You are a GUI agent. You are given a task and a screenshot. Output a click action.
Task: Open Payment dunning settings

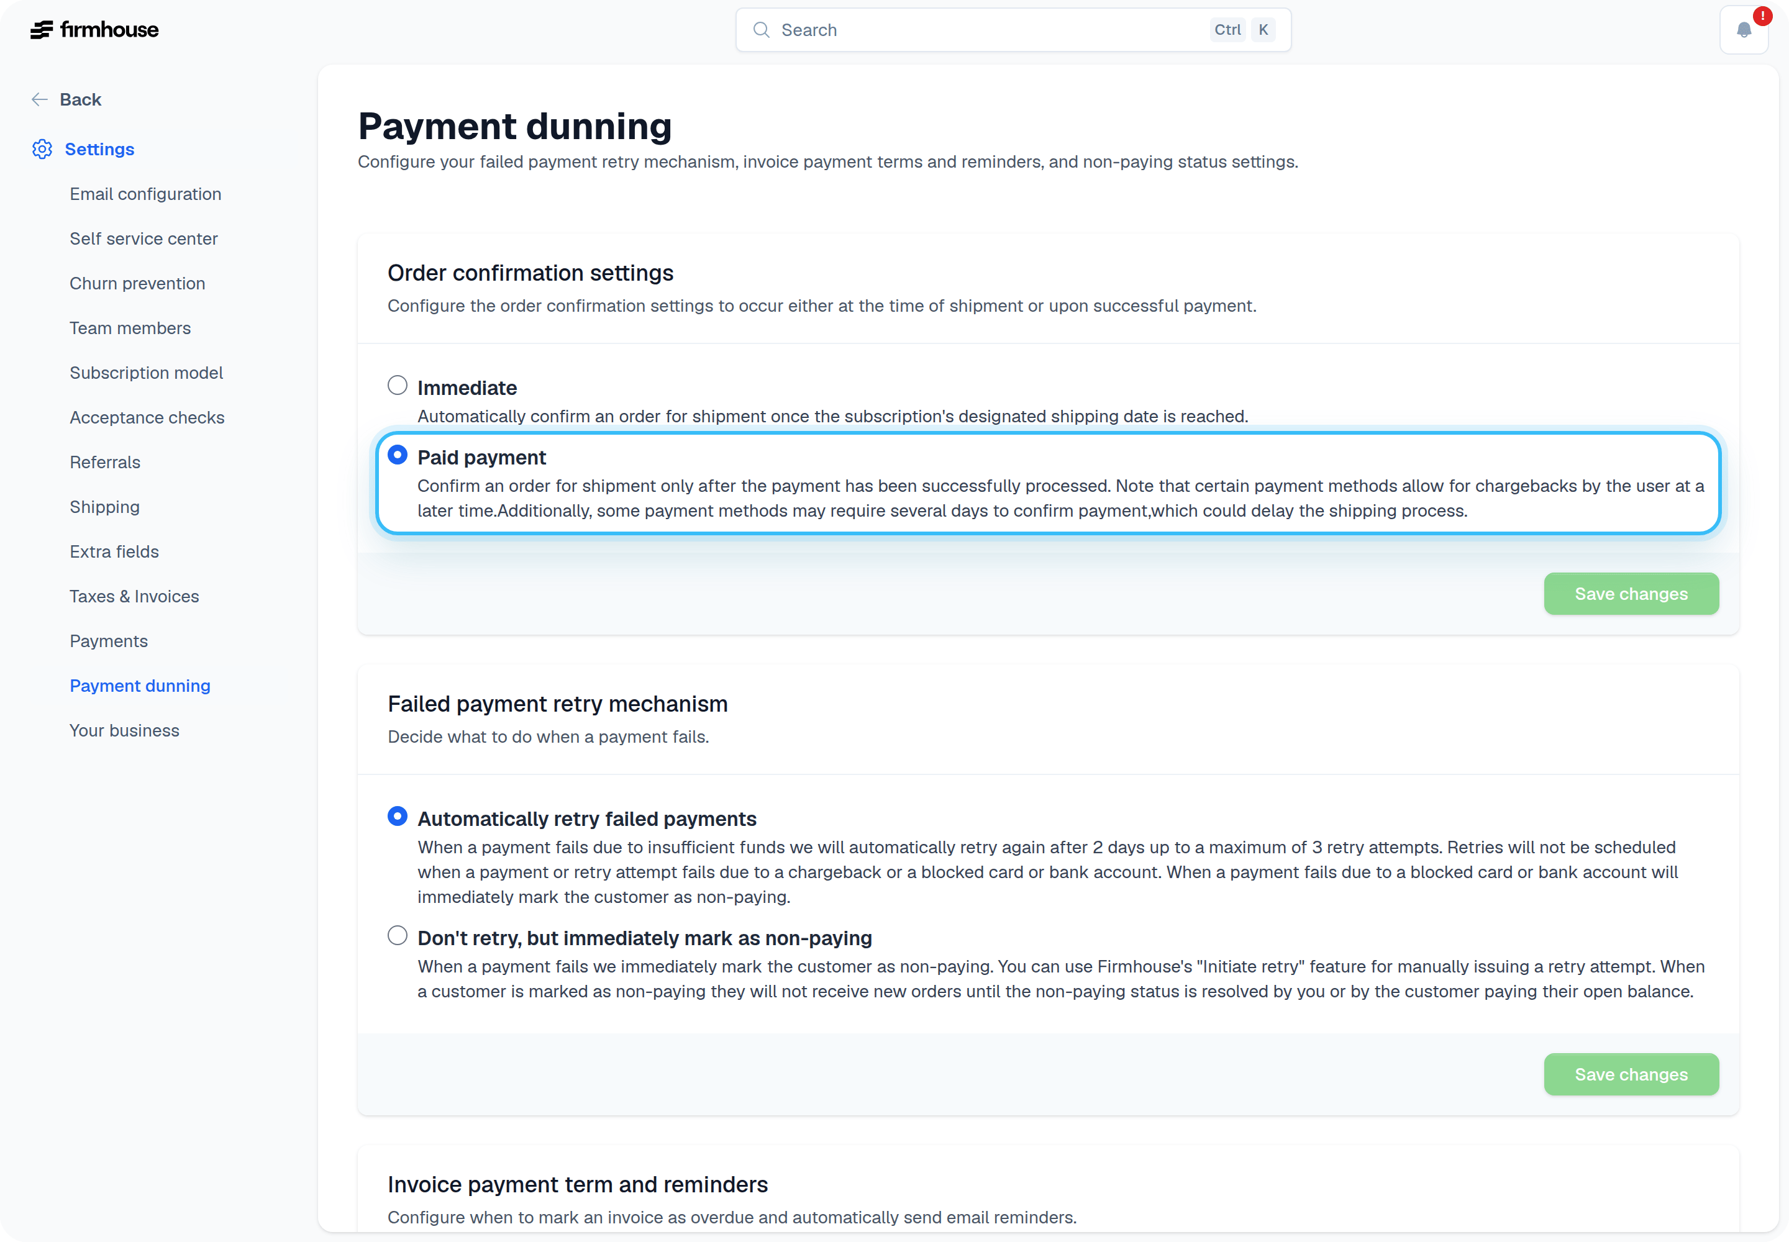click(140, 686)
